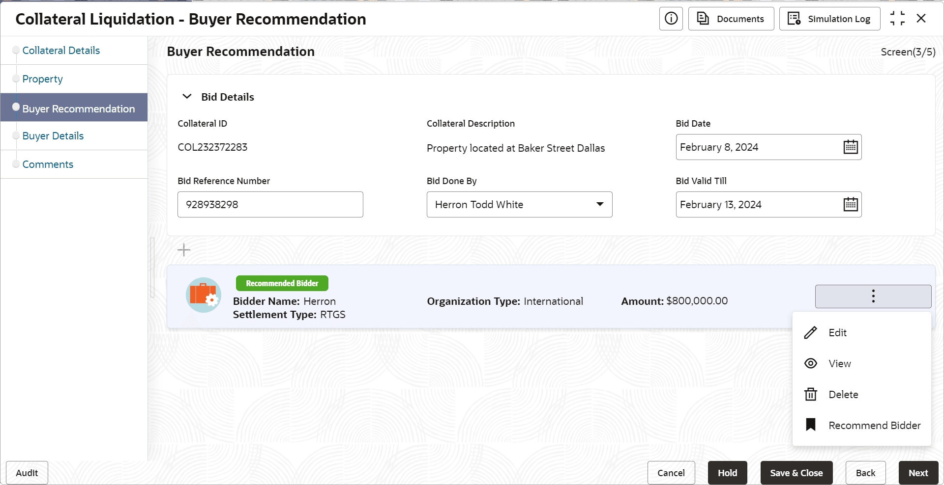This screenshot has height=485, width=944.
Task: Click the plus icon to add bidder
Action: point(184,250)
